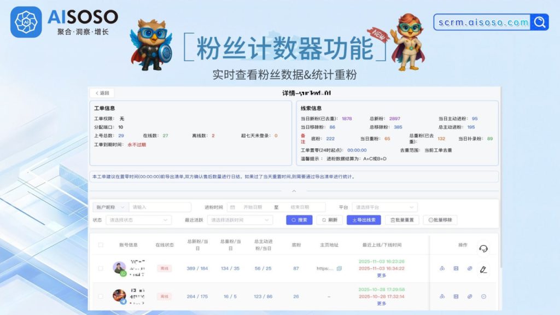Open the 状态 status selection dropdown

coord(138,220)
